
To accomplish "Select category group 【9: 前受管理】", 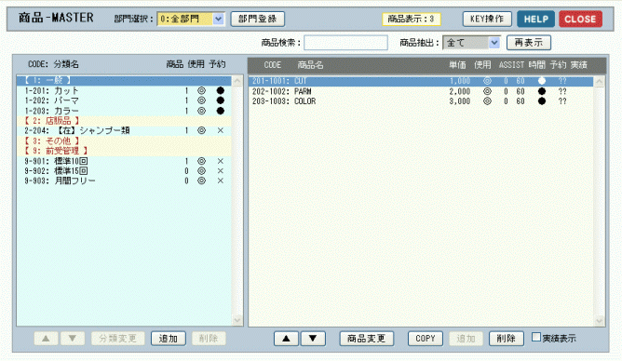I will click(124, 151).
